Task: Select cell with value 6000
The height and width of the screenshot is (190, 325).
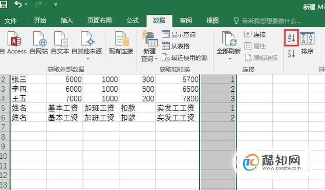Action: point(64,89)
